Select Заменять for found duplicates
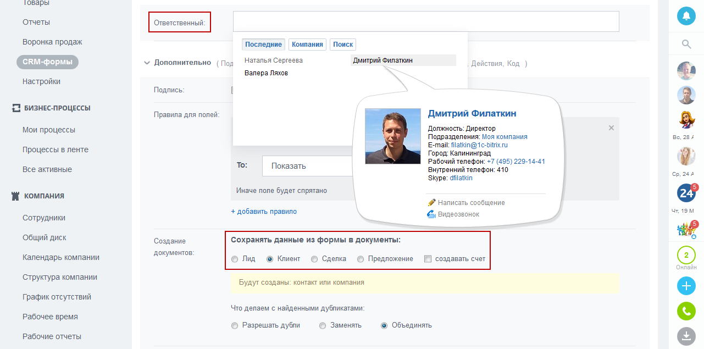704x349 pixels. (x=323, y=325)
